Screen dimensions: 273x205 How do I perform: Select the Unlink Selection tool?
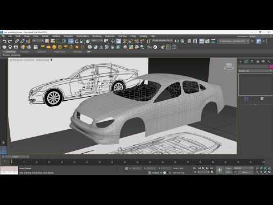[x=22, y=41]
